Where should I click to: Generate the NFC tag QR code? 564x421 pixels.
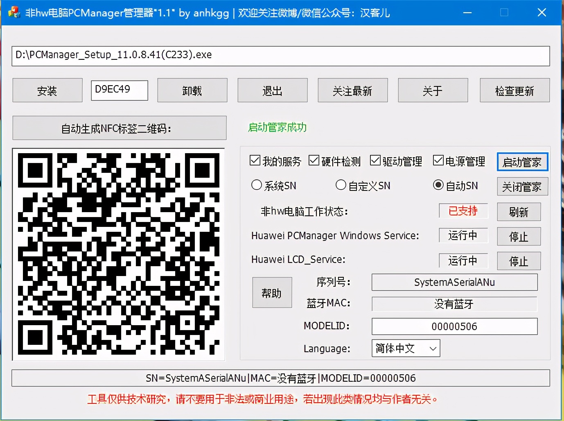coord(119,128)
